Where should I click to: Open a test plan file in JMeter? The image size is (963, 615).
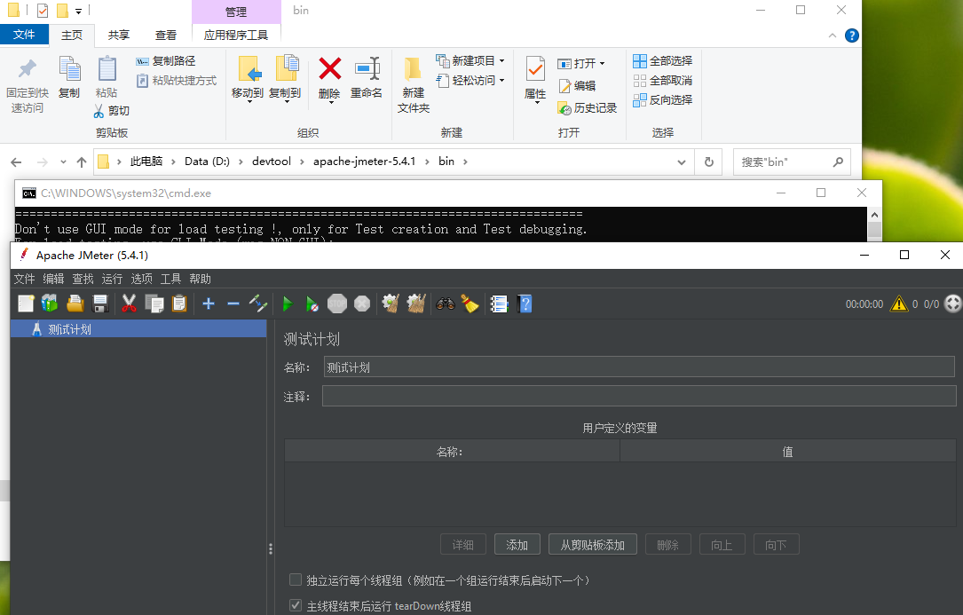75,304
